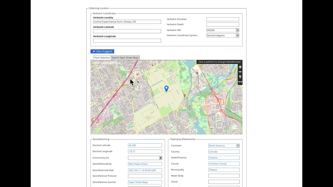
Task: Edit the County field Carleton County
Action: [224, 164]
